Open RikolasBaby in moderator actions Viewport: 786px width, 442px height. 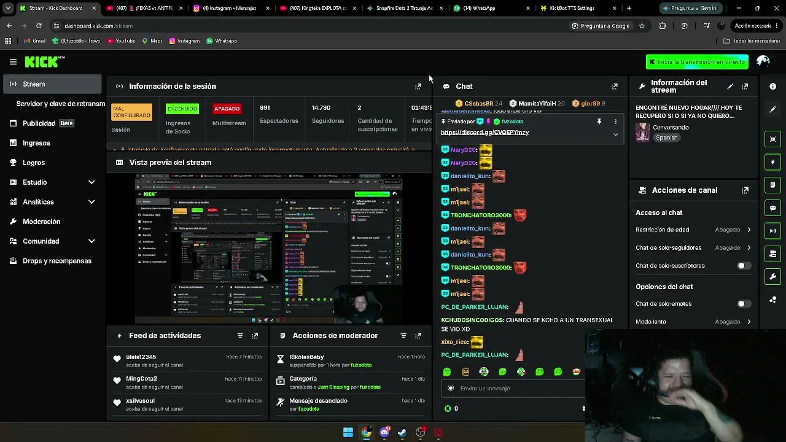point(306,357)
